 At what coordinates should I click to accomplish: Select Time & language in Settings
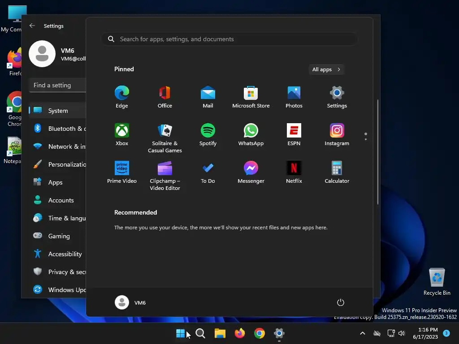coord(57,218)
